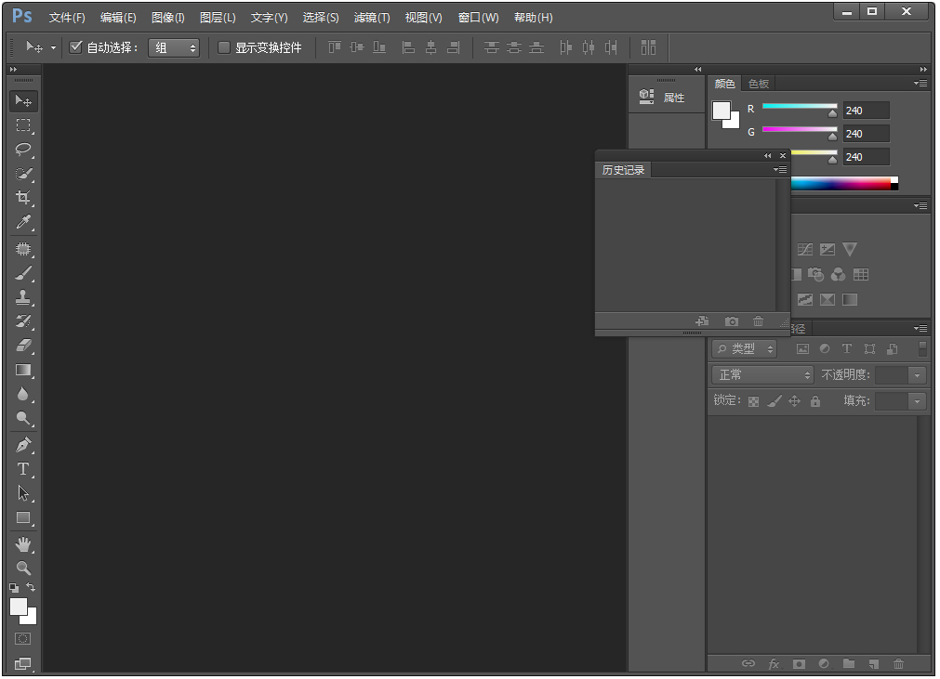
Task: Pick the Eyedropper tool
Action: pos(23,222)
